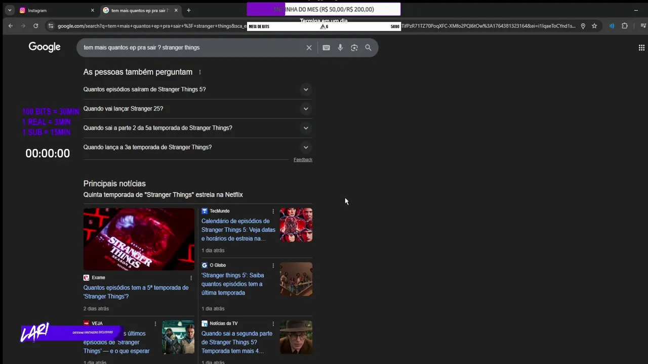
Task: Clear the search query text
Action: [x=309, y=48]
